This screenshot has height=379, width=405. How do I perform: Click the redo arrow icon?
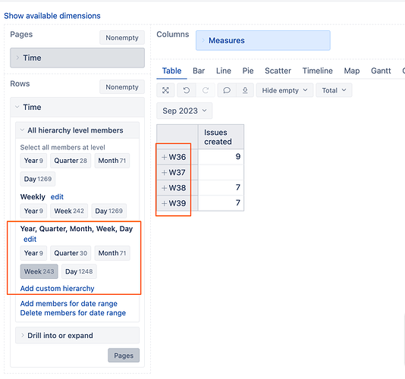[206, 90]
